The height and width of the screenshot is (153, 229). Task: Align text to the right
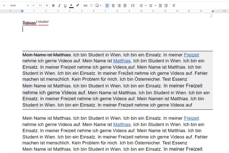pos(119,6)
